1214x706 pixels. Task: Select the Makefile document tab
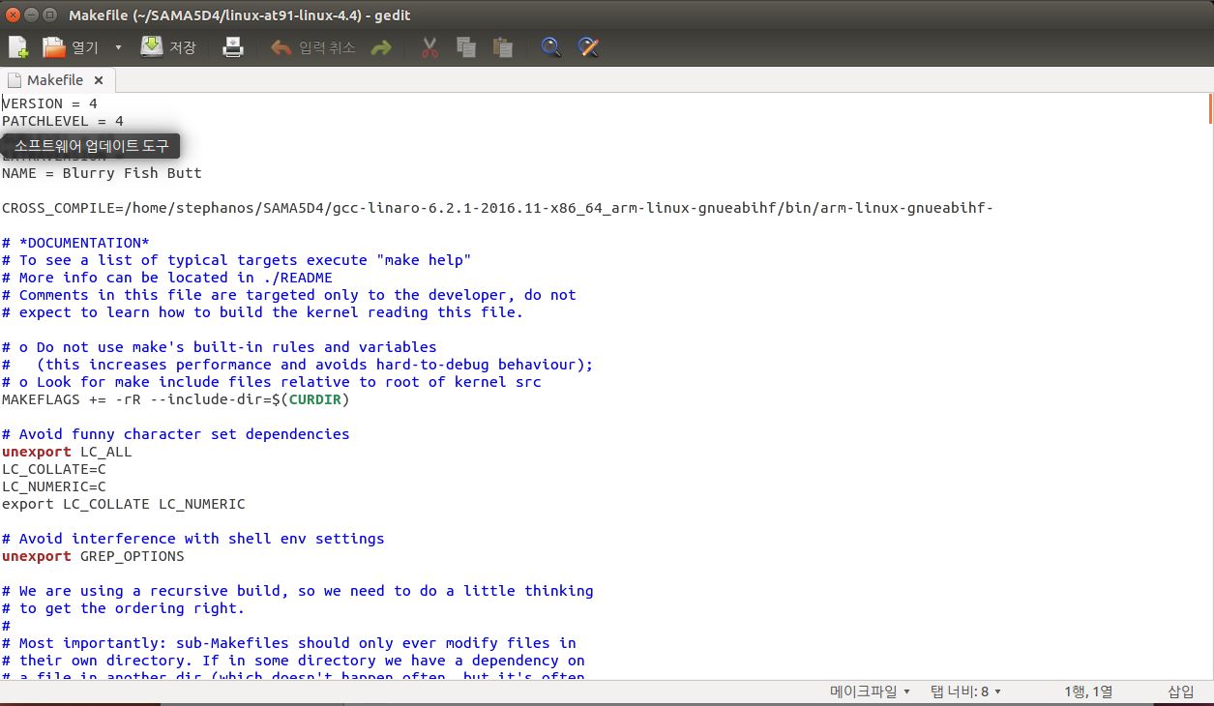(x=54, y=80)
